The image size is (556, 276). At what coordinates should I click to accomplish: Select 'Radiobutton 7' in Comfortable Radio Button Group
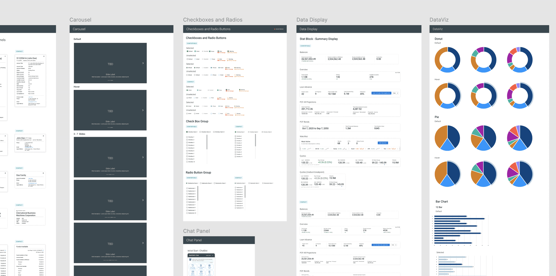(x=187, y=205)
